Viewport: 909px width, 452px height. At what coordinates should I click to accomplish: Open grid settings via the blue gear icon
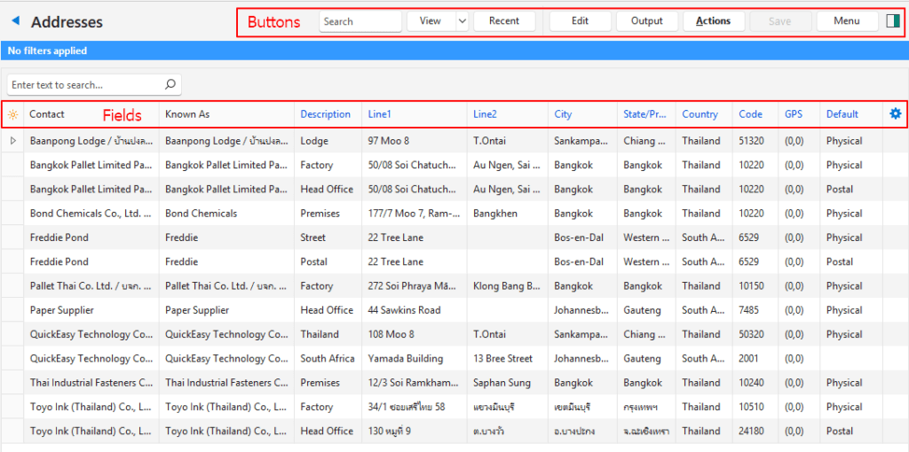click(895, 113)
